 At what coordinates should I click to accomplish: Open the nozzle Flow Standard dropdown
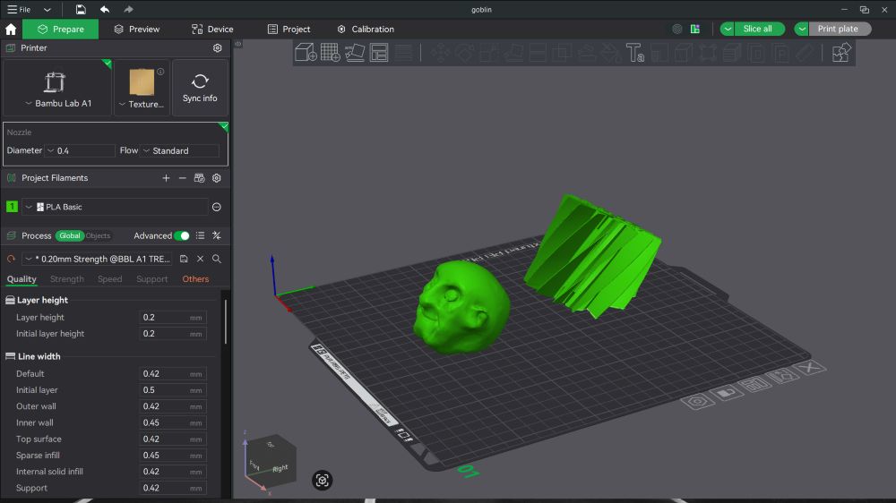click(179, 150)
